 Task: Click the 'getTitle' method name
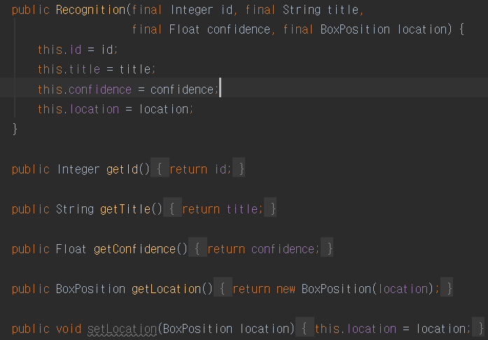tap(125, 209)
